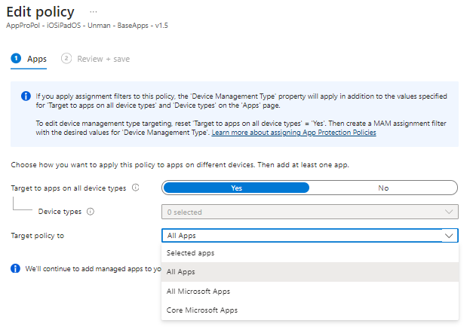Image resolution: width=473 pixels, height=333 pixels.
Task: Open the ellipsis menu beside Edit policy
Action: [x=94, y=12]
